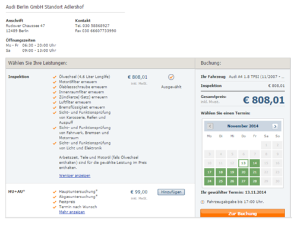Open the Weniger anzeigen link

pos(75,176)
